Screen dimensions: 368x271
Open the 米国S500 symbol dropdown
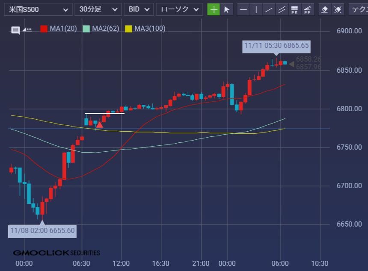[38, 9]
